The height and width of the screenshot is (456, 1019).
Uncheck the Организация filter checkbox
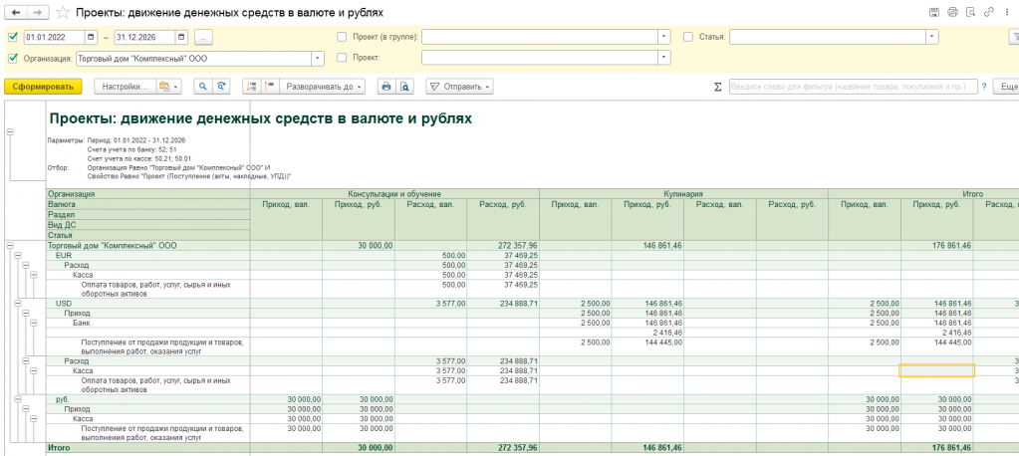tap(14, 59)
